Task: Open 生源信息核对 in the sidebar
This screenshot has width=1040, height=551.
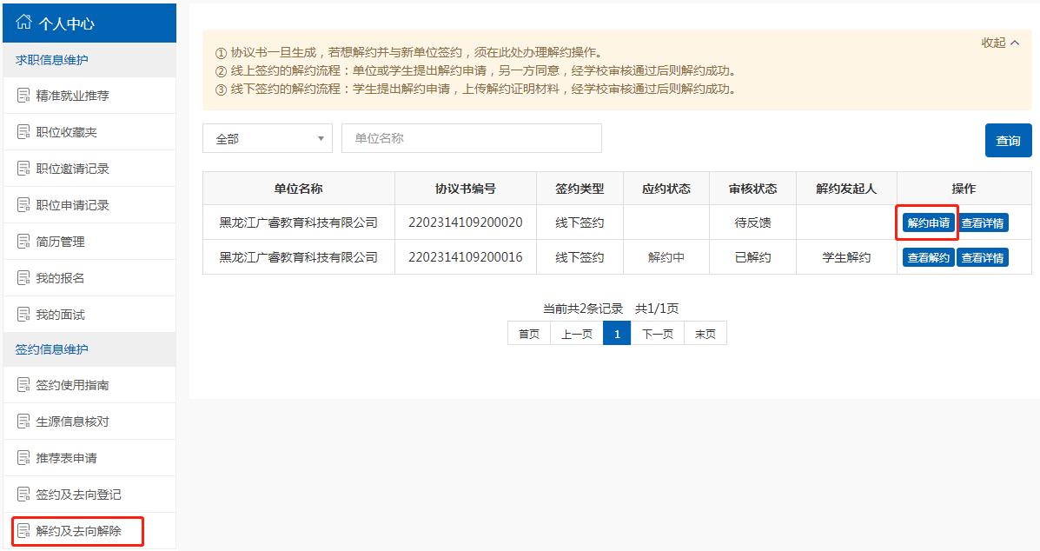Action: pos(73,422)
